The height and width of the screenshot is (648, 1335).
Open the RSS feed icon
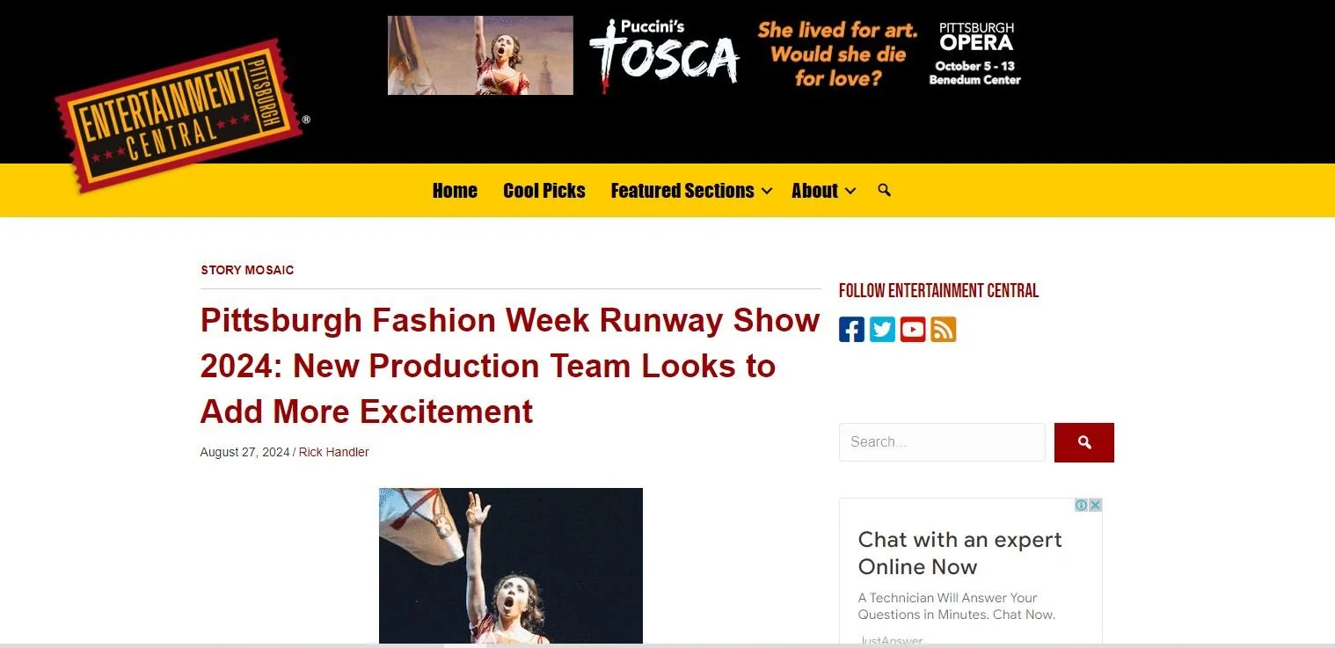point(944,329)
